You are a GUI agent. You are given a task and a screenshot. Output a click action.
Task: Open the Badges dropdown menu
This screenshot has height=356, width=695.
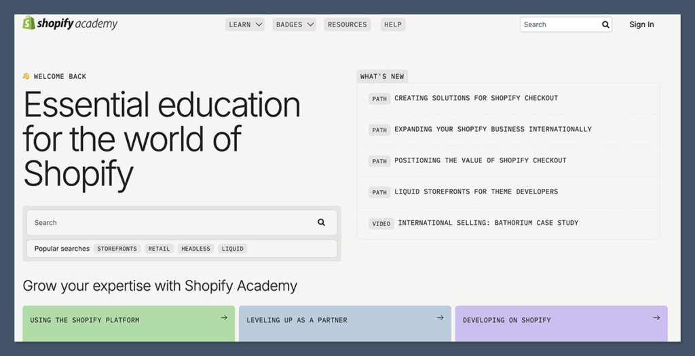tap(295, 24)
